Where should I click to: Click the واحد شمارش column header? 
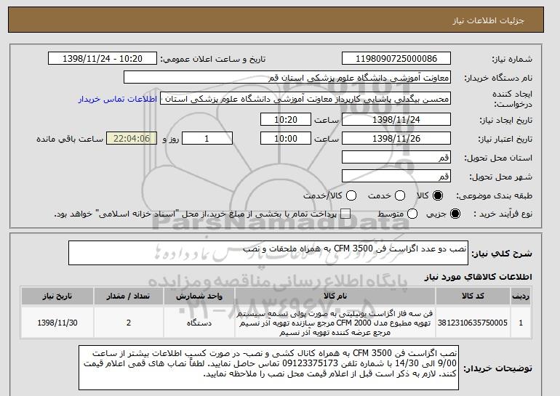tap(199, 296)
